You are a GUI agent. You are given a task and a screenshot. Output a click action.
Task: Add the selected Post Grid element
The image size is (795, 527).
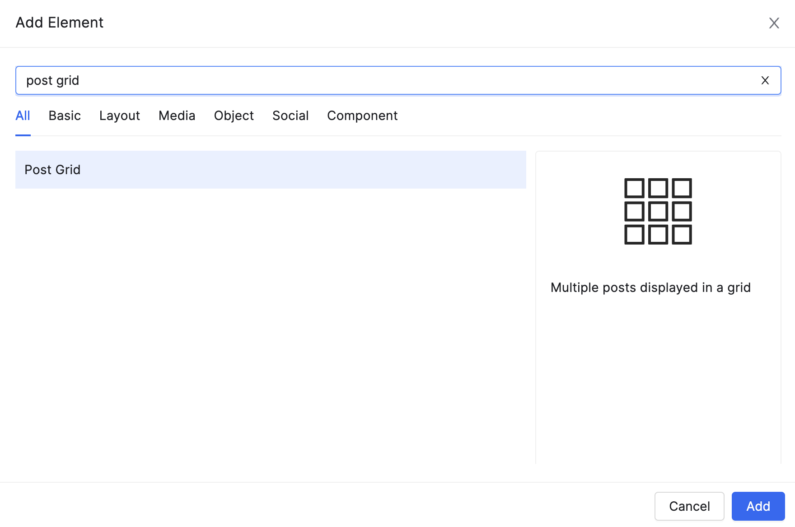tap(758, 506)
